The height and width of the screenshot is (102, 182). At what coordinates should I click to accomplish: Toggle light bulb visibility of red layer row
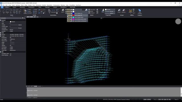point(68,15)
